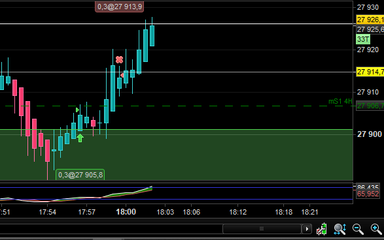Click the green 27 906,7 price label
Image resolution: width=384 pixels, height=240 pixels.
click(x=370, y=106)
